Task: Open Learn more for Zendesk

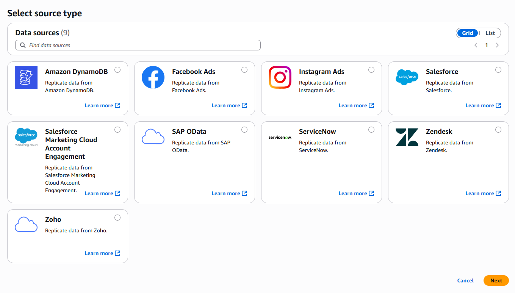Action: (483, 193)
